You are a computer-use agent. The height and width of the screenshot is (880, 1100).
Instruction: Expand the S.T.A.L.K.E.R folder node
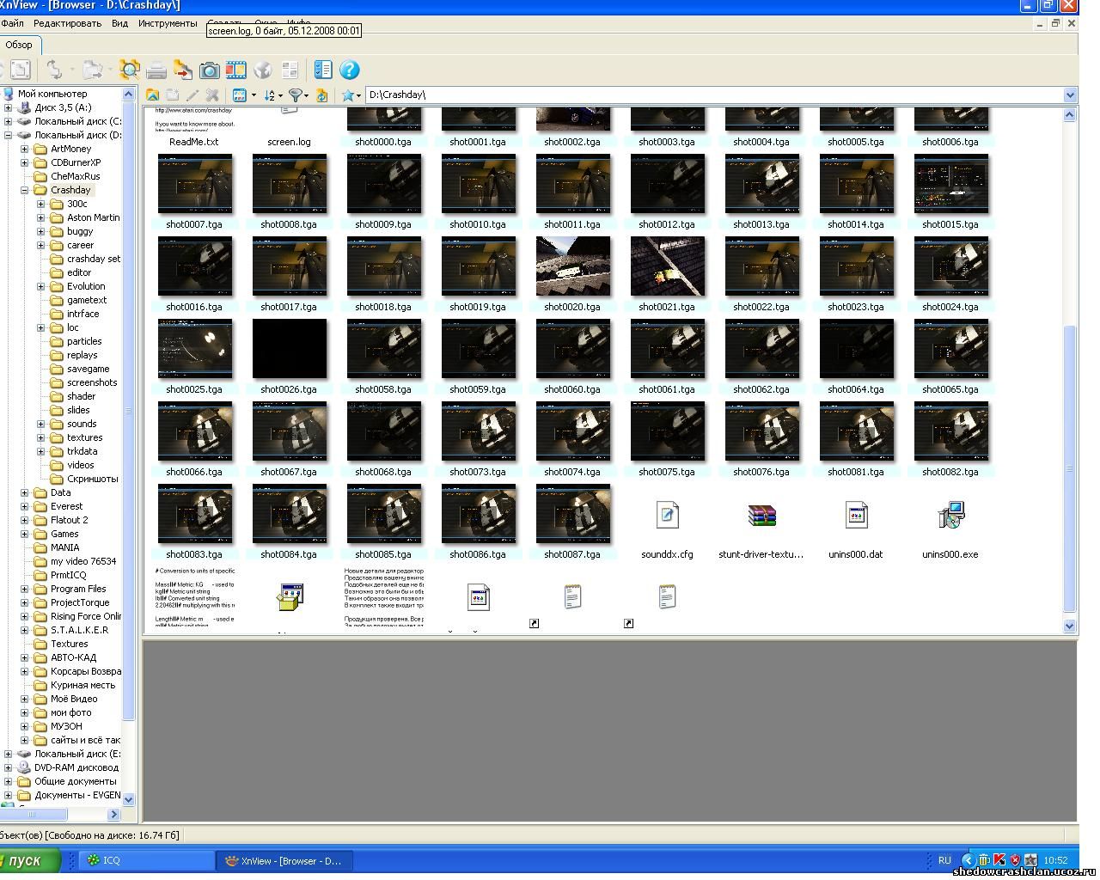pyautogui.click(x=24, y=630)
